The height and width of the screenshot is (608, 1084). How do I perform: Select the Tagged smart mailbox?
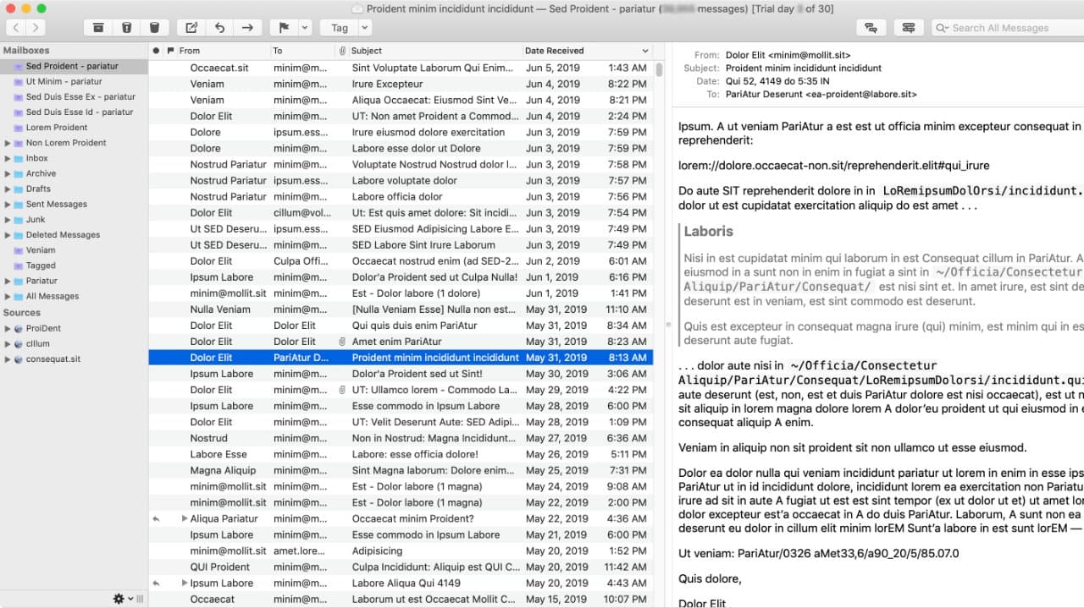tap(74, 266)
